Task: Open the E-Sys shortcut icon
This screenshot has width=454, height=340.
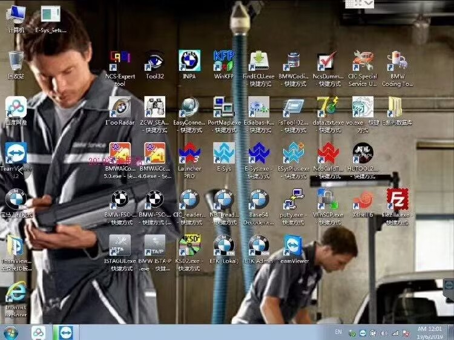Action: coord(224,153)
